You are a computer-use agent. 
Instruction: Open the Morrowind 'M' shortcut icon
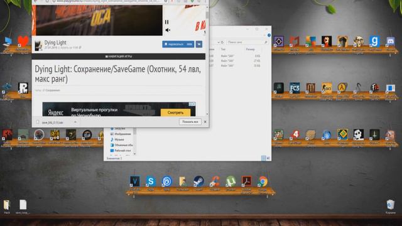(x=310, y=88)
